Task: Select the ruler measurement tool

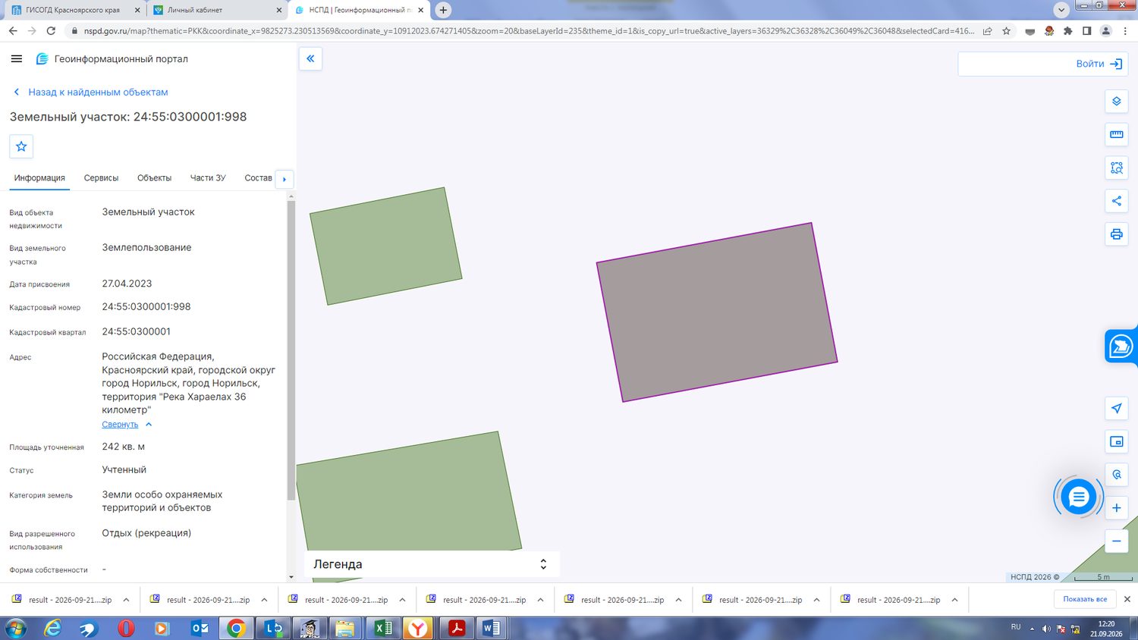Action: point(1117,134)
